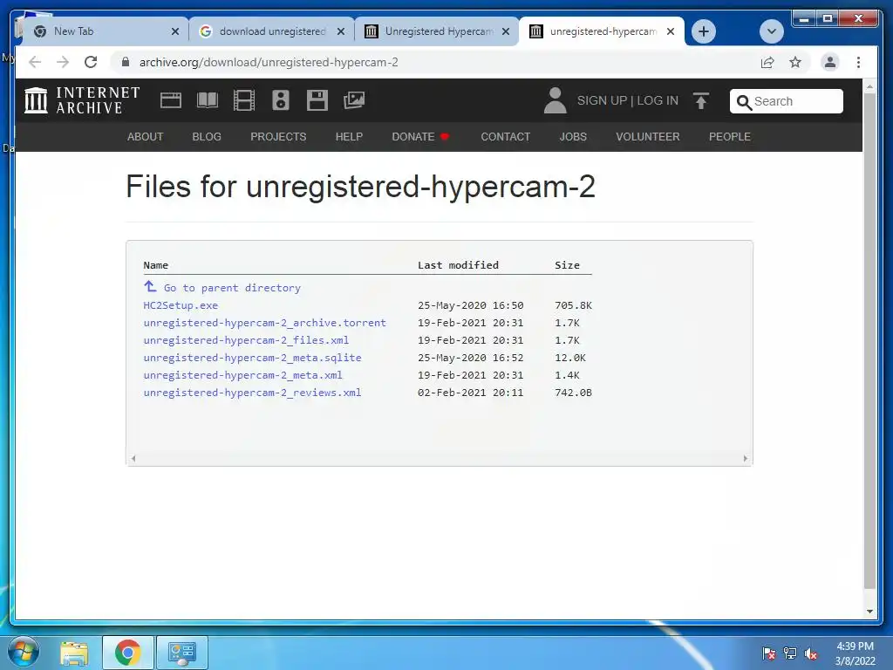Open the PEOPLE menu item
The width and height of the screenshot is (893, 670).
(730, 137)
